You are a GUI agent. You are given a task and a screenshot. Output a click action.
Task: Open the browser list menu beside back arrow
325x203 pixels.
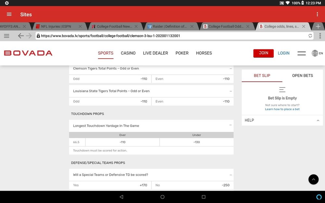6,36
